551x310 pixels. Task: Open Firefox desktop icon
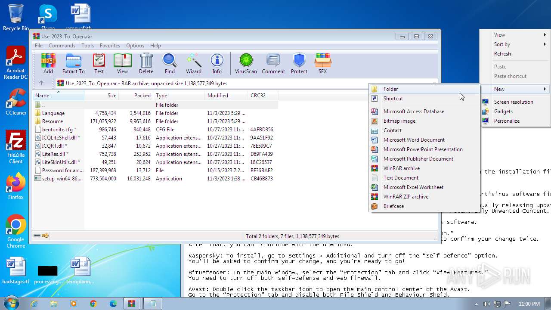click(16, 186)
